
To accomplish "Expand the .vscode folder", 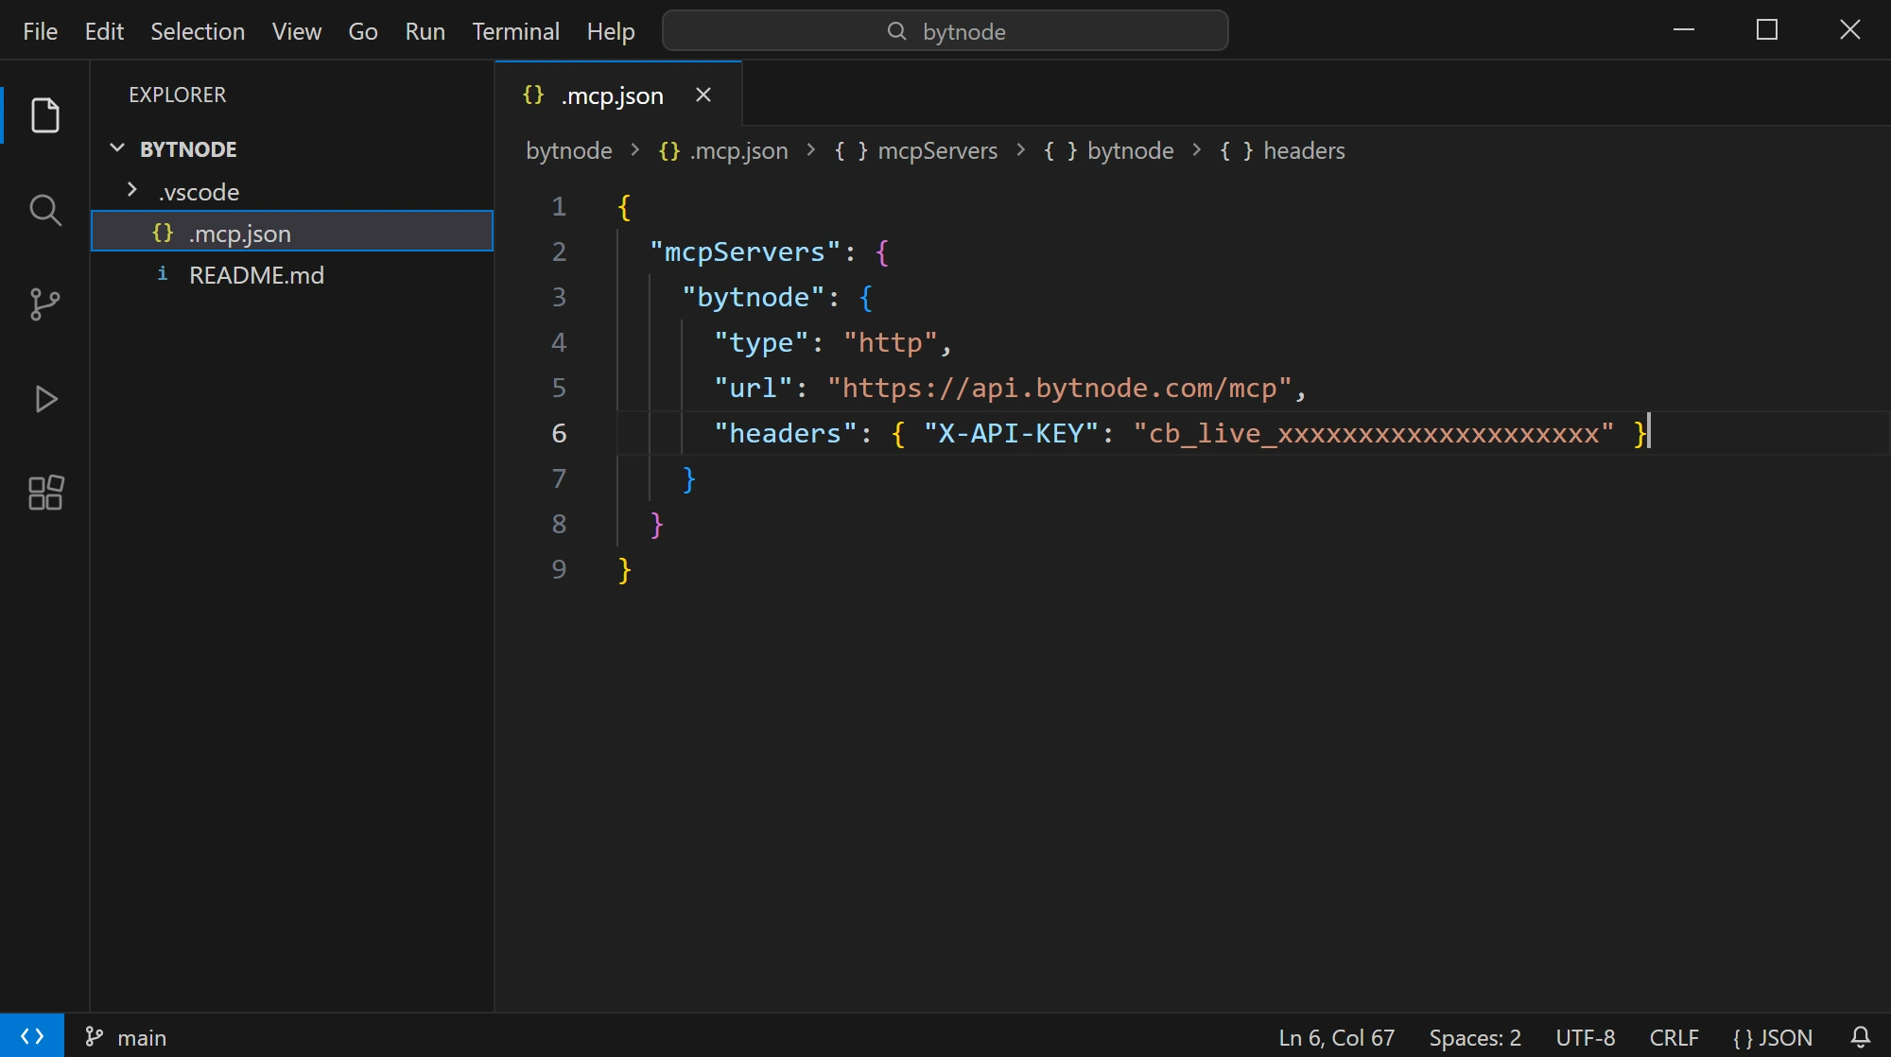I will (291, 192).
